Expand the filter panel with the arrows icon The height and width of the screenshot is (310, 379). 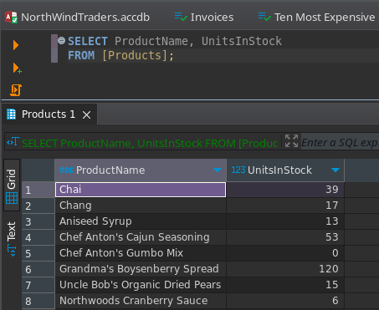291,141
